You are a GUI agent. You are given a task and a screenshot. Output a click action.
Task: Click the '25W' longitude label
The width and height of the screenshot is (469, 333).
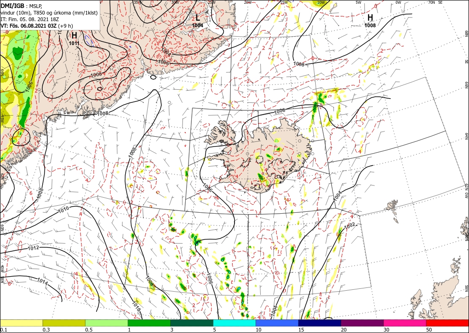212,2
